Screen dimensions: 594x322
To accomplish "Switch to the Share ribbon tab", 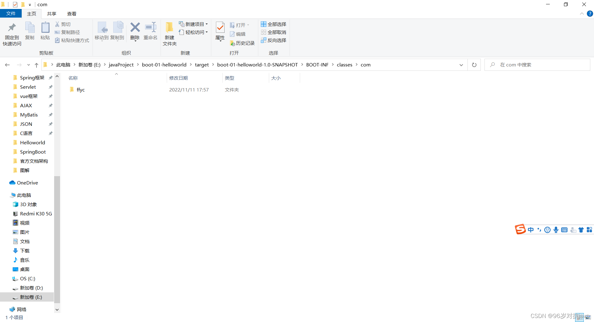I will [x=52, y=14].
